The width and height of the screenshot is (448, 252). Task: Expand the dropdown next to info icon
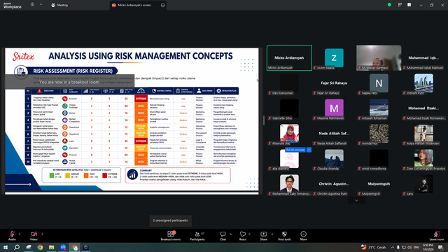(x=41, y=4)
